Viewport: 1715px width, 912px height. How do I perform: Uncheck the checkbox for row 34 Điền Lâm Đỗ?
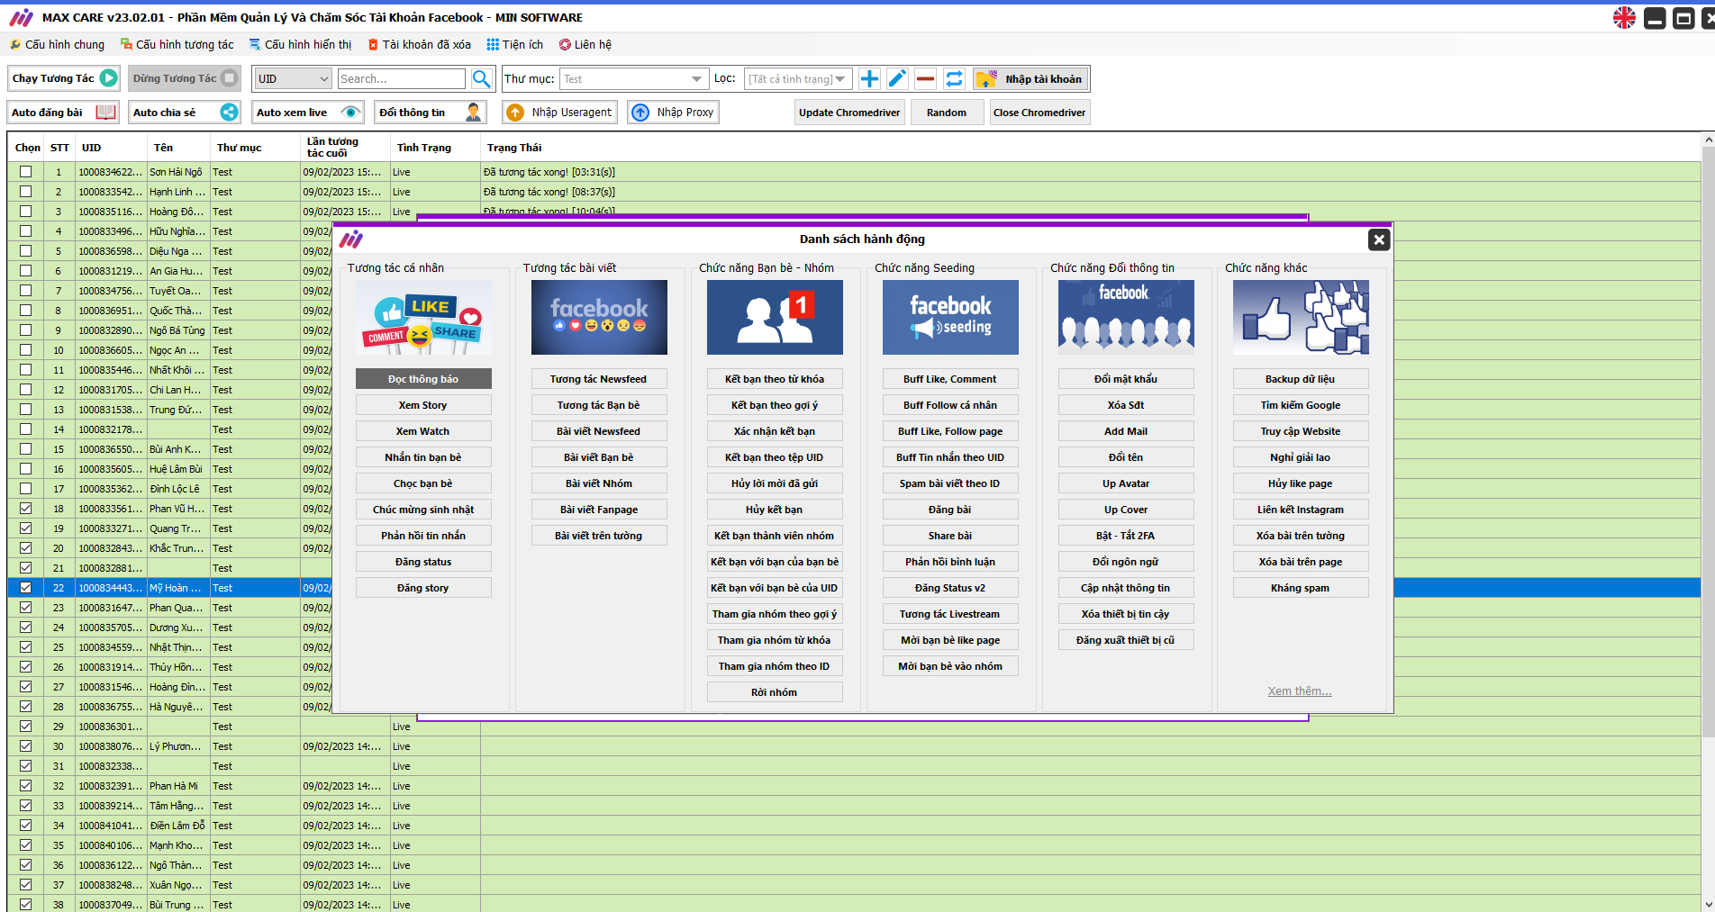pos(25,826)
